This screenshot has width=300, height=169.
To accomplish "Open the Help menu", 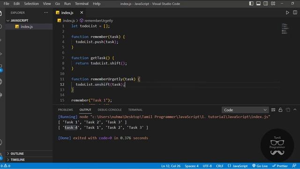I will point(97,4).
